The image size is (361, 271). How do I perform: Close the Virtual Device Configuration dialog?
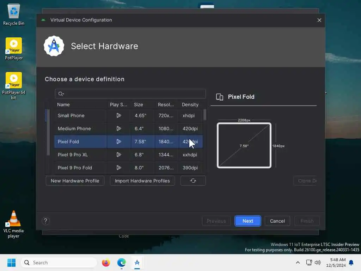pyautogui.click(x=319, y=20)
